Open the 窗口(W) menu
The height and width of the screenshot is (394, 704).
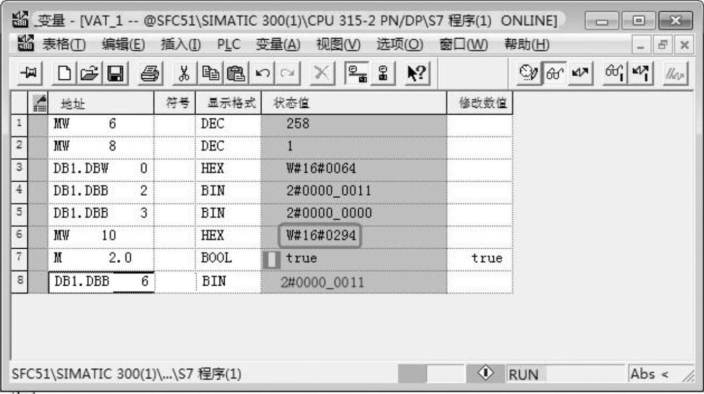click(463, 44)
